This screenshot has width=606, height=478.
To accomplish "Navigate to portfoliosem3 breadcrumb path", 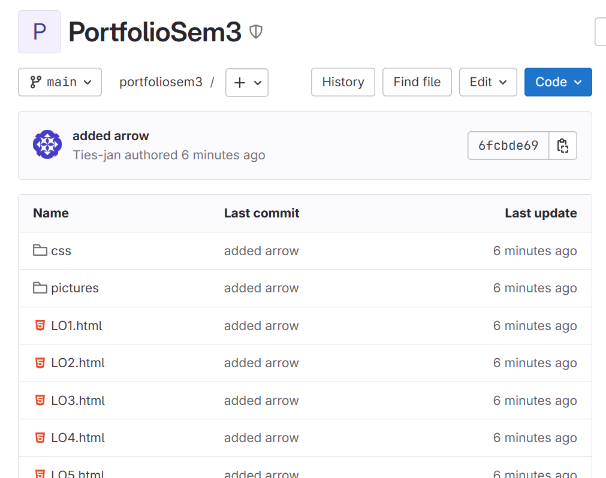I will point(161,82).
